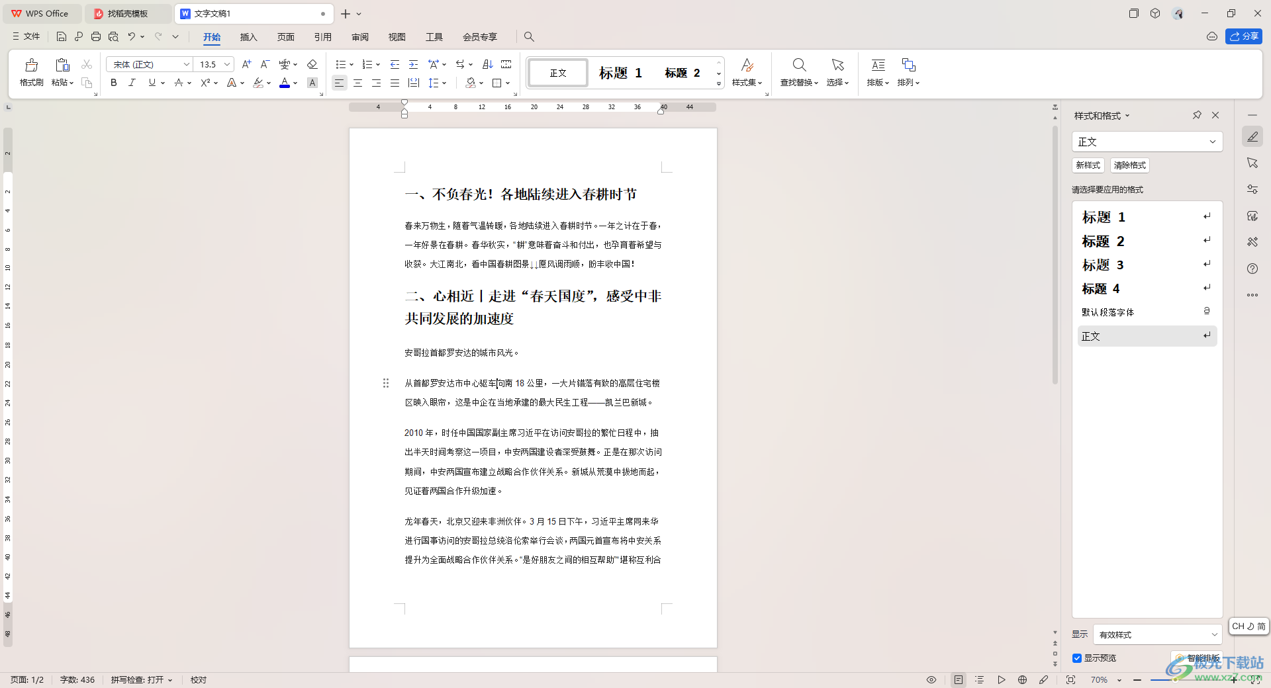Screen dimensions: 1271x688
Task: Toggle character shading A button
Action: click(x=312, y=83)
